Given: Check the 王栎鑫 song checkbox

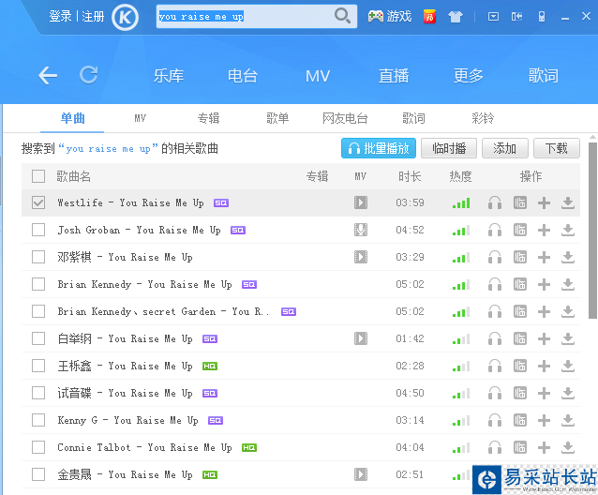Looking at the screenshot, I should [38, 366].
